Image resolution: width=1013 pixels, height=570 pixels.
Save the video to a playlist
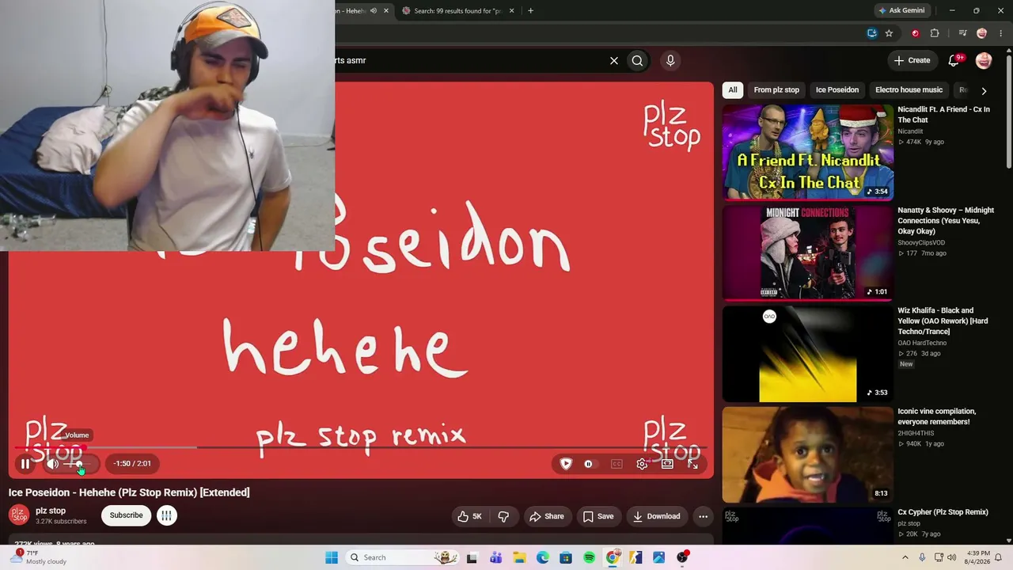click(598, 516)
